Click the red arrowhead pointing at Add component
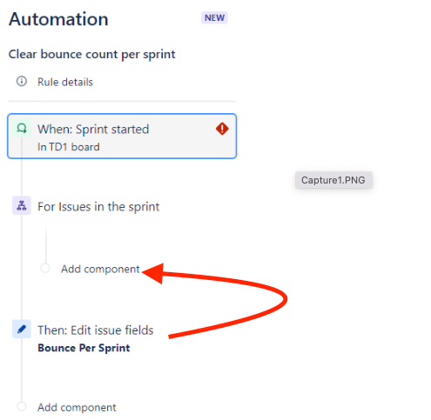The image size is (431, 420). click(x=153, y=273)
